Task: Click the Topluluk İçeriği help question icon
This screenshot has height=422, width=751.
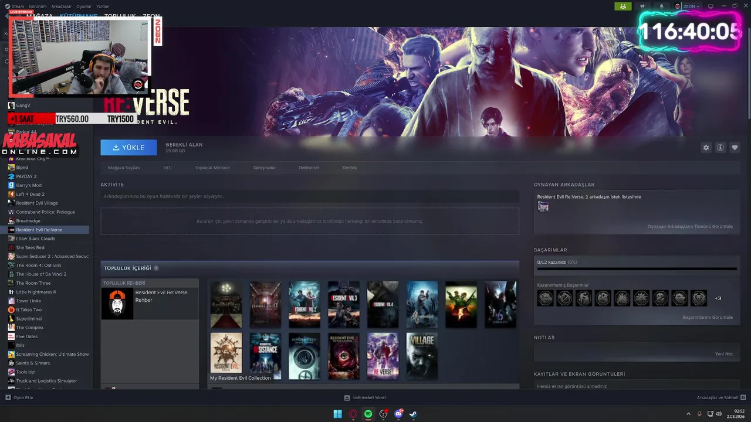Action: click(156, 268)
